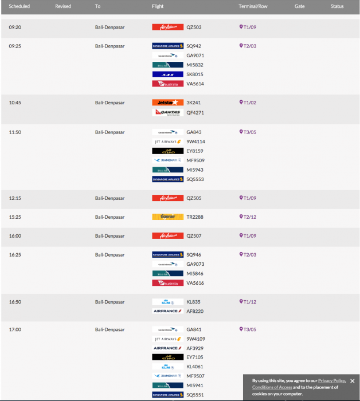The image size is (360, 401).
Task: Click SAS logo for flight SK8015
Action: click(167, 74)
